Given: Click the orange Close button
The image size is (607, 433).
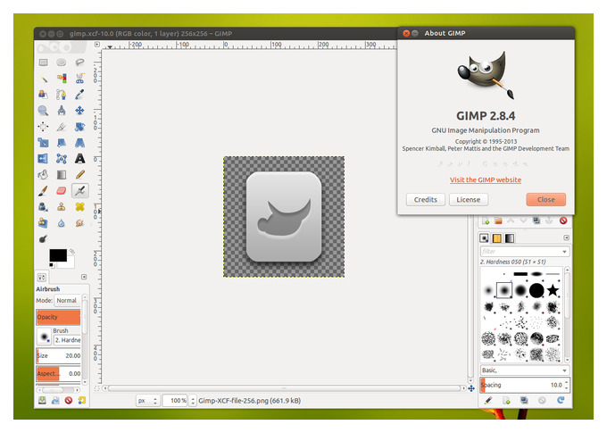Looking at the screenshot, I should [x=545, y=200].
